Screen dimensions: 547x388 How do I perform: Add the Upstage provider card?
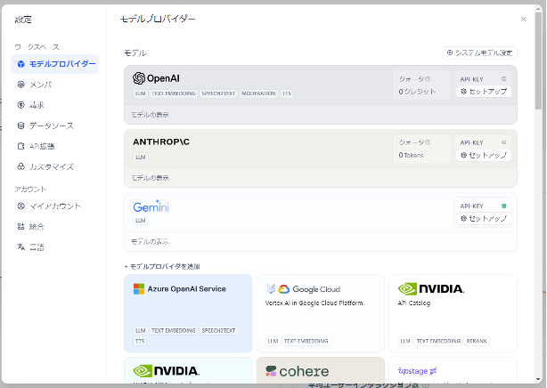pyautogui.click(x=453, y=370)
